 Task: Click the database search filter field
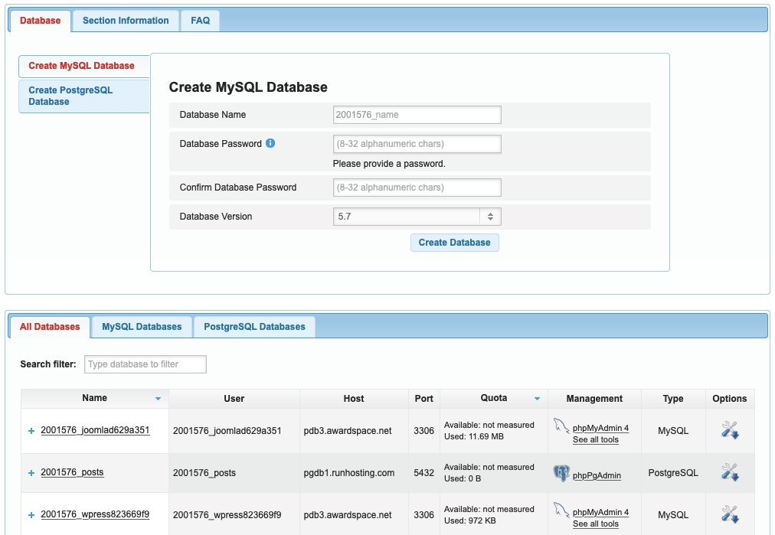tap(145, 364)
